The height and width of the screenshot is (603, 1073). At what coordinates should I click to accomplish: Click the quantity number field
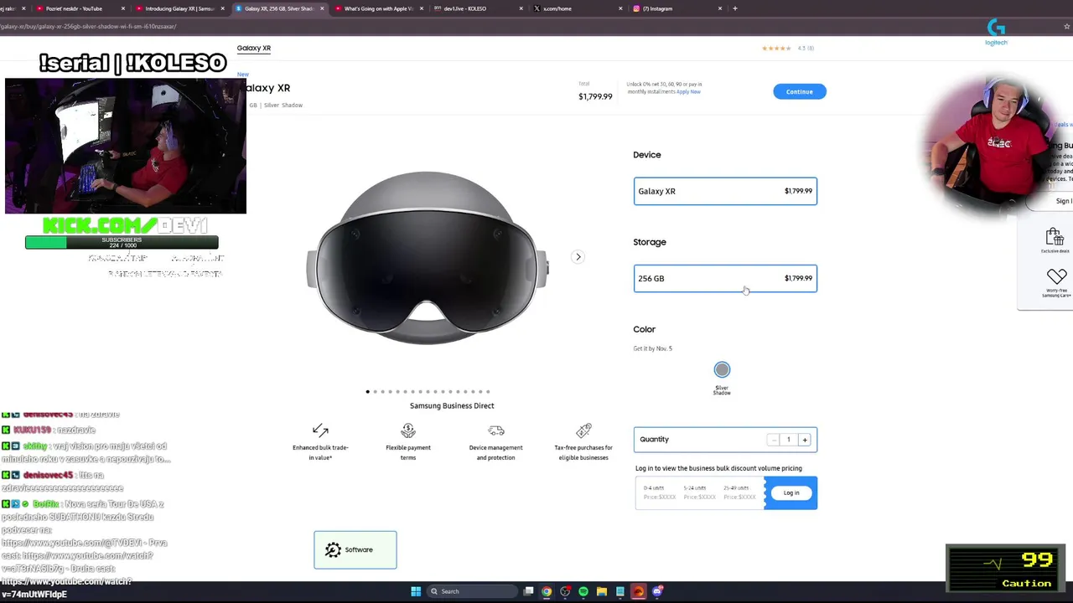(x=788, y=440)
